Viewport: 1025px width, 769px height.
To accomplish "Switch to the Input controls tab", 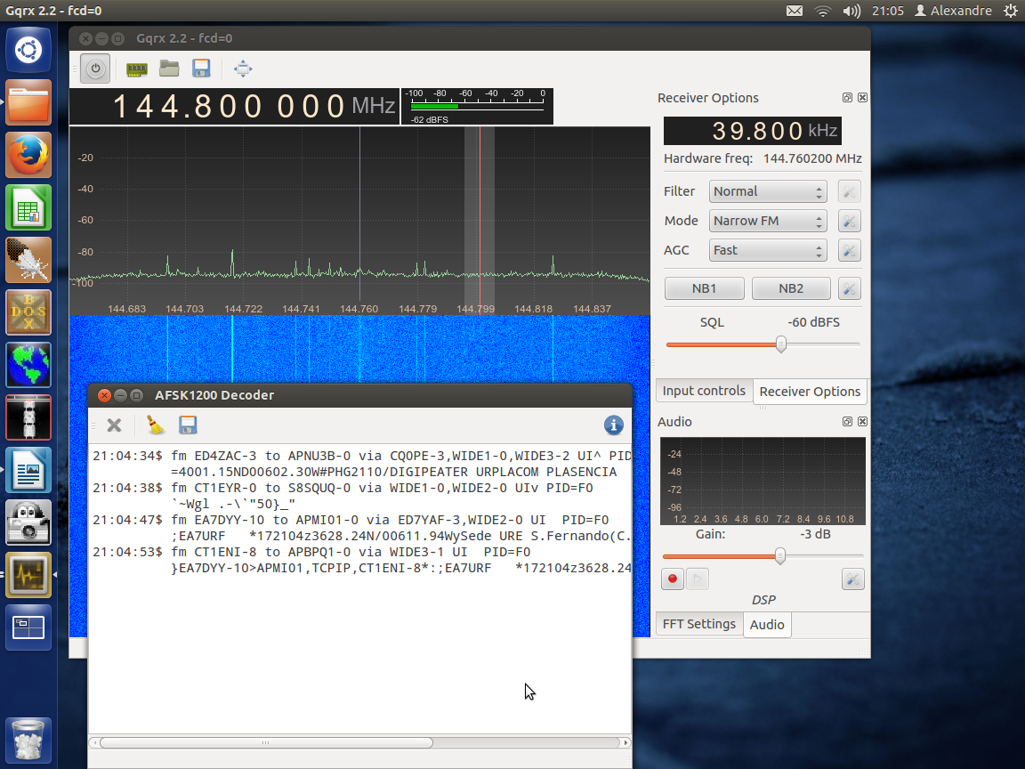I will [704, 391].
